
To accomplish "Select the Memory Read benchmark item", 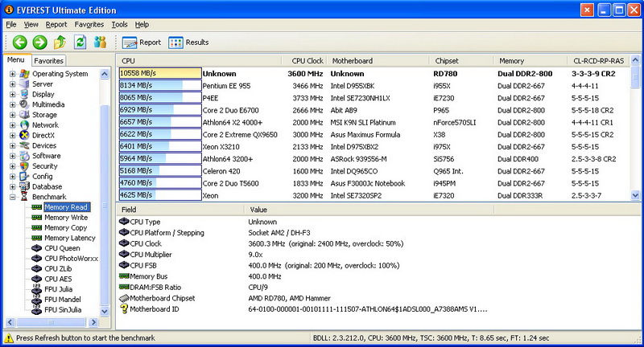I will point(66,207).
